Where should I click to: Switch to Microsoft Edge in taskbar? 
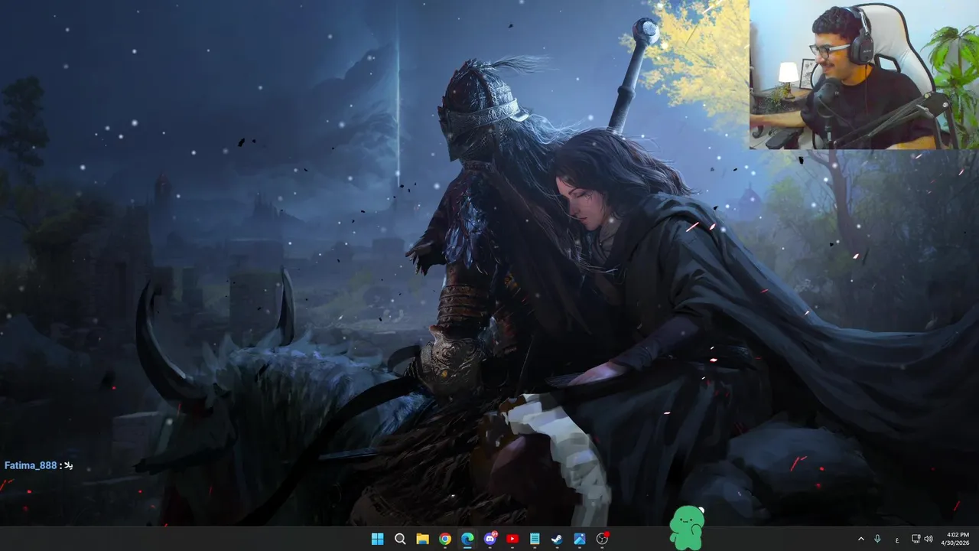click(467, 539)
